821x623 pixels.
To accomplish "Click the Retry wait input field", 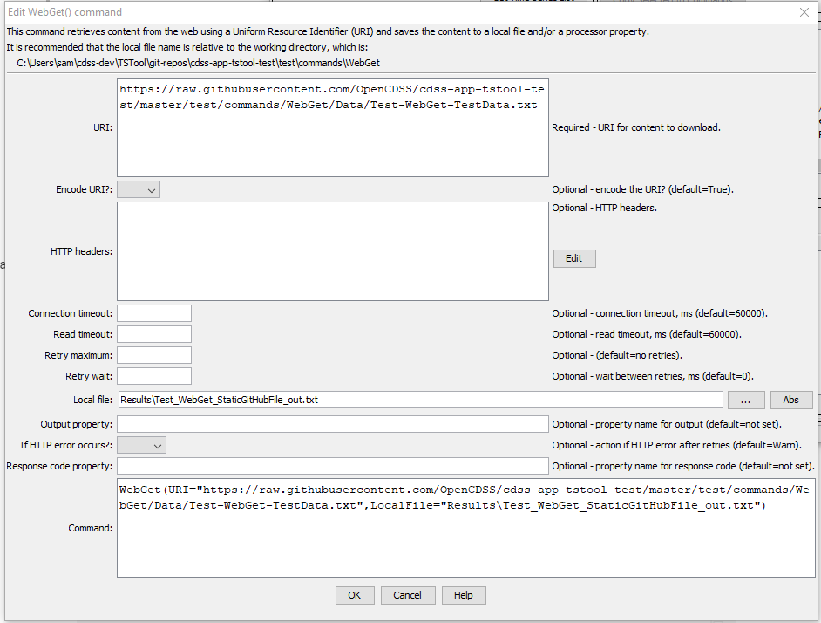I will [154, 375].
